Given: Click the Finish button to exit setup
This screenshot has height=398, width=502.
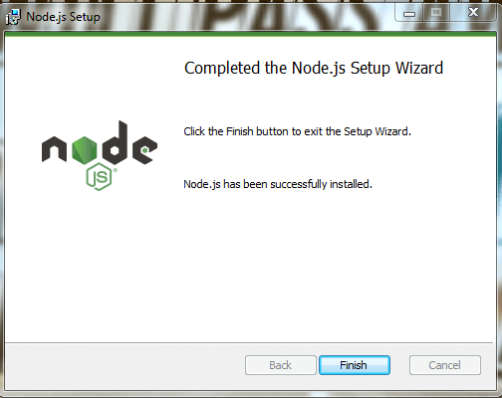Looking at the screenshot, I should [x=355, y=365].
